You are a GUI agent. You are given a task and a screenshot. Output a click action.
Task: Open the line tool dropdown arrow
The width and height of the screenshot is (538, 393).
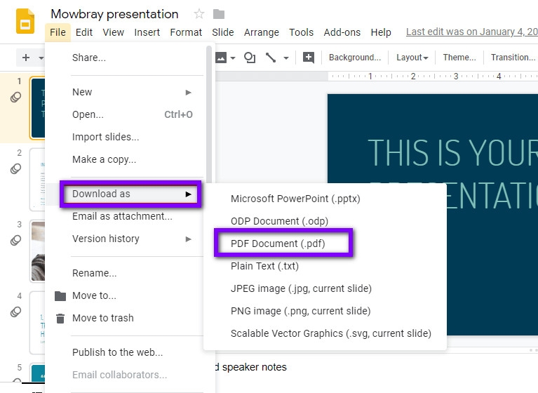coord(285,58)
